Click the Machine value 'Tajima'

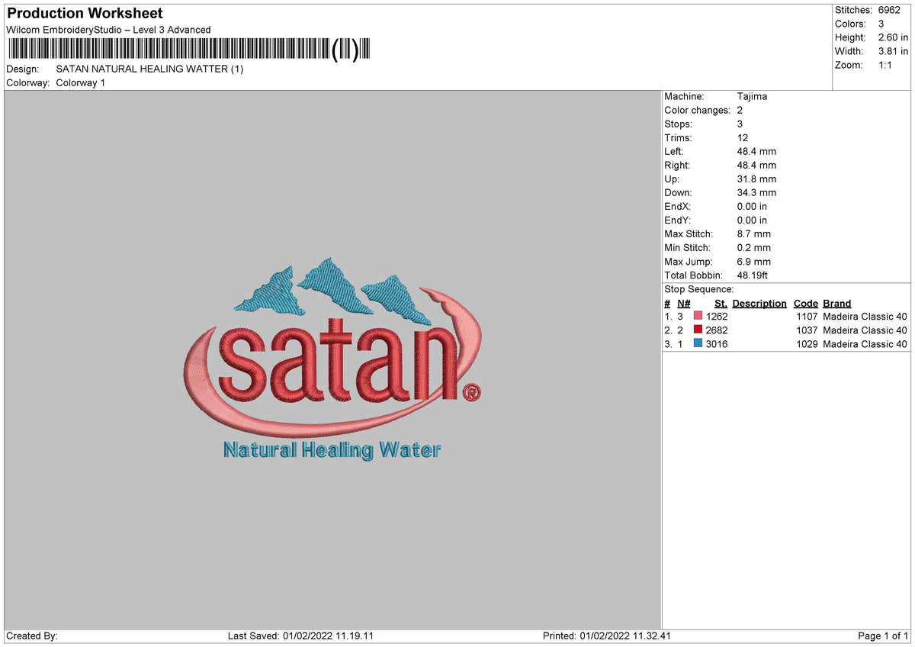[752, 97]
